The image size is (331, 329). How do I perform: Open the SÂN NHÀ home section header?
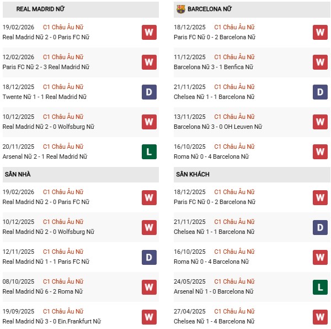coord(18,174)
